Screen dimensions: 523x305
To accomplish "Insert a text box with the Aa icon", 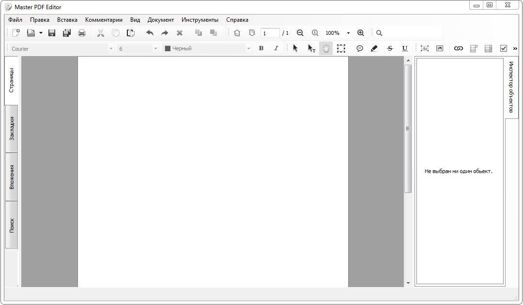I will tap(424, 48).
